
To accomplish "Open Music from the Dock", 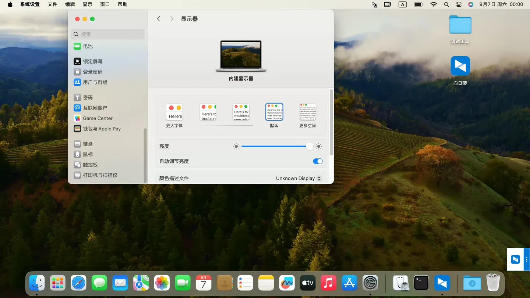I will pos(328,283).
